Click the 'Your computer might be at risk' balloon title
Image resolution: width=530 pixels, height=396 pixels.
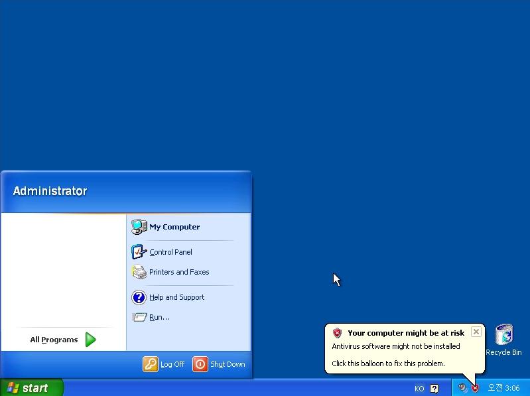(x=406, y=333)
